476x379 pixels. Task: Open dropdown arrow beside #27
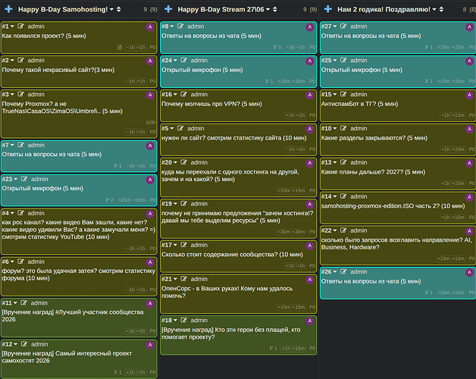tap(335, 27)
